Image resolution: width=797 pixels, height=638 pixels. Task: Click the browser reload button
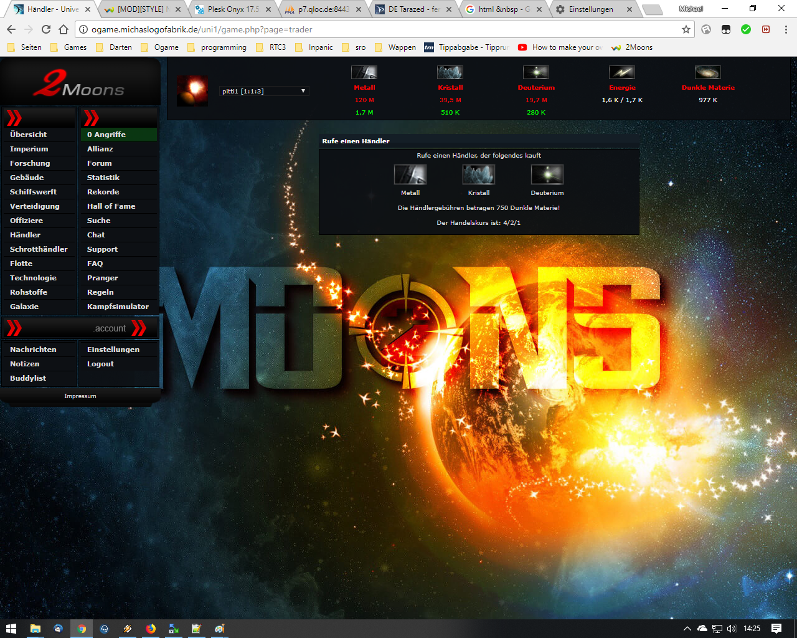click(x=46, y=29)
